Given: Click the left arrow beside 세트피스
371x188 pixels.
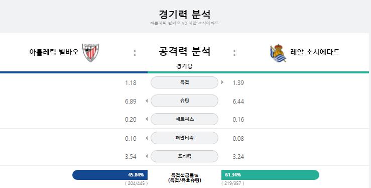Looking at the screenshot, I should point(147,119).
